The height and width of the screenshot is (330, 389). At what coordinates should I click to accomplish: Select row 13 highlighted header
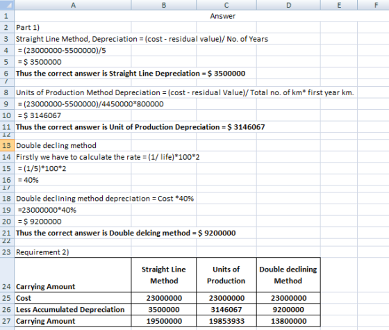point(7,145)
